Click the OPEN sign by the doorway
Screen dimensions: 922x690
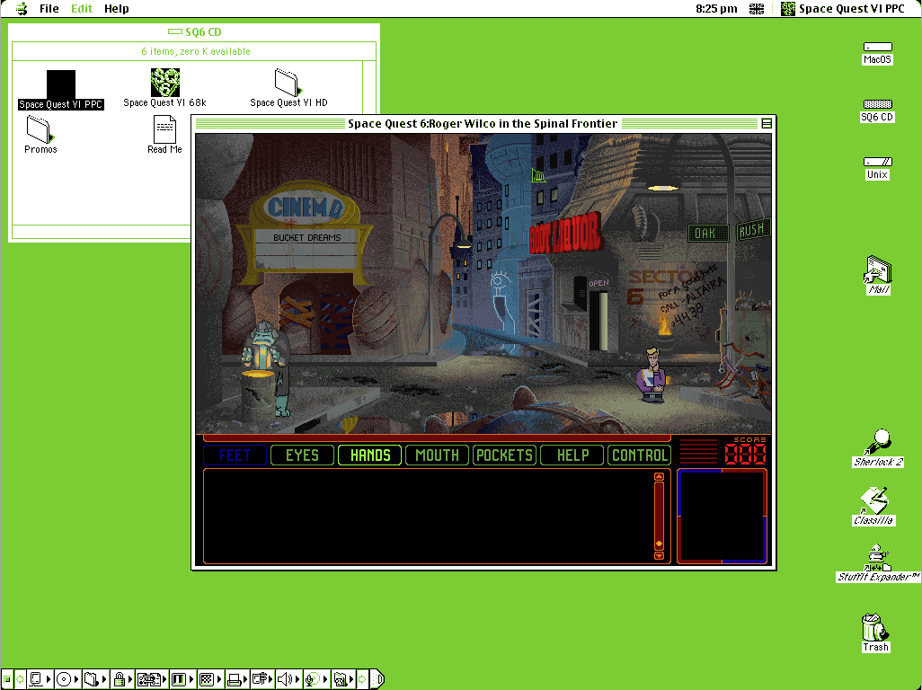click(x=598, y=283)
